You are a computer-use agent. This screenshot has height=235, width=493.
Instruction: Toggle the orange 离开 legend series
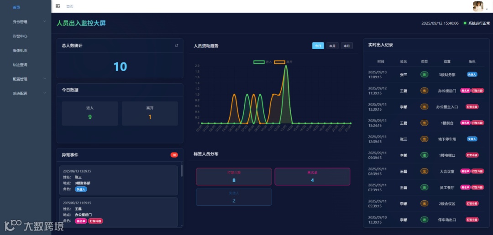[x=283, y=62]
